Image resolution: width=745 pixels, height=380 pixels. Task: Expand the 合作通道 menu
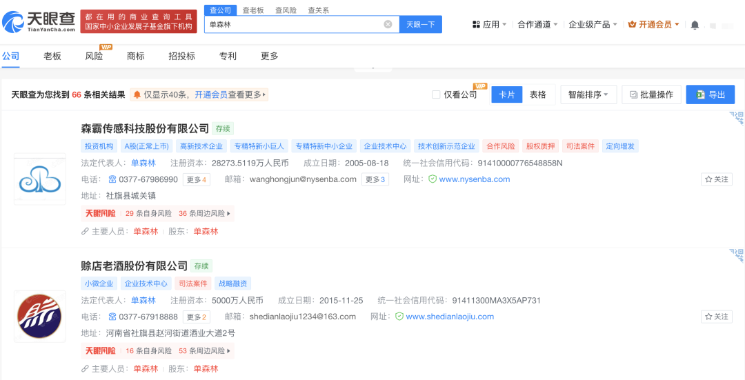click(537, 24)
